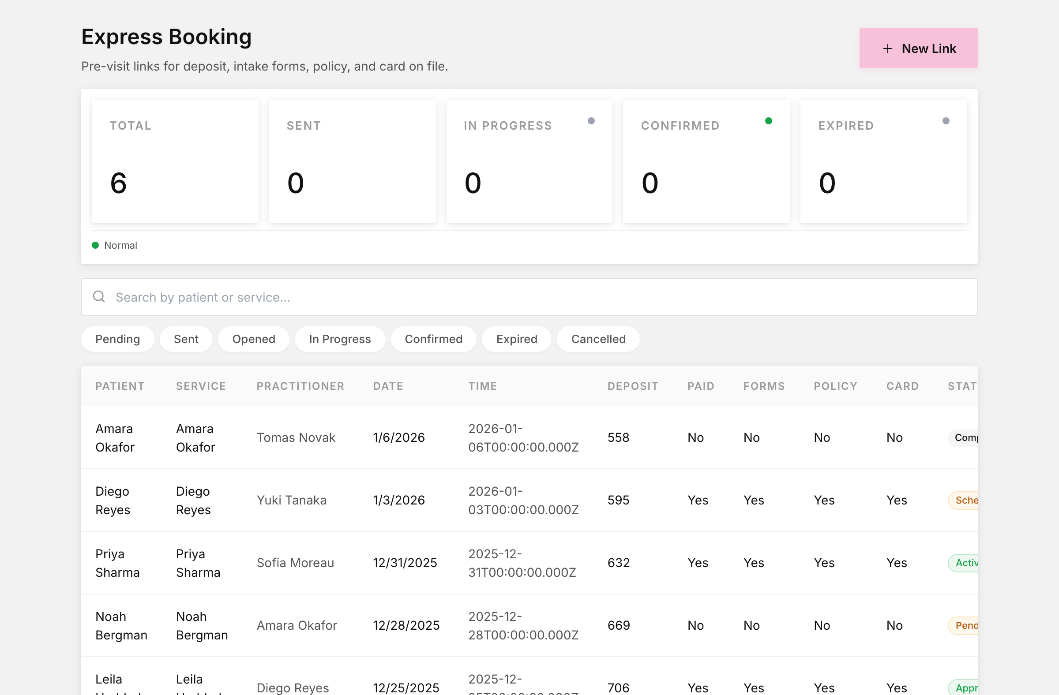
Task: Open the Total stat card
Action: click(x=175, y=161)
